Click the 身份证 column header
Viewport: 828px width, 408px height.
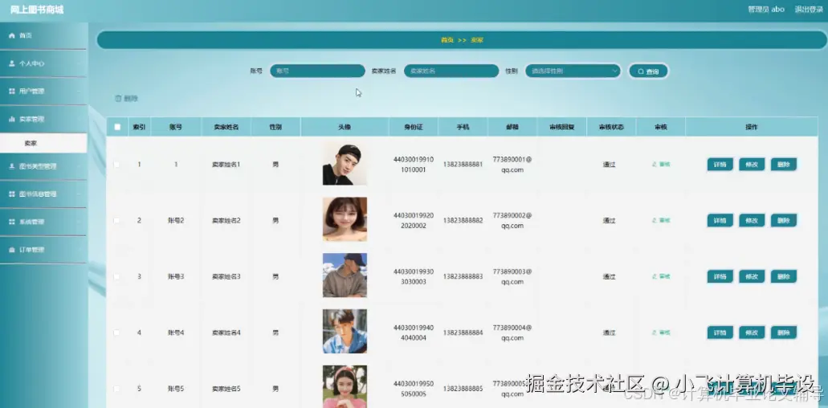(414, 127)
